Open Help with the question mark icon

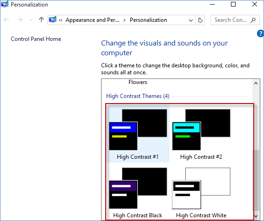point(260,33)
